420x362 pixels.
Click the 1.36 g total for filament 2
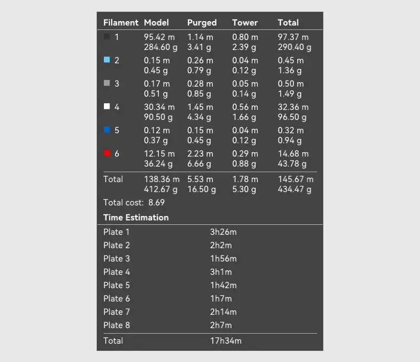point(289,71)
